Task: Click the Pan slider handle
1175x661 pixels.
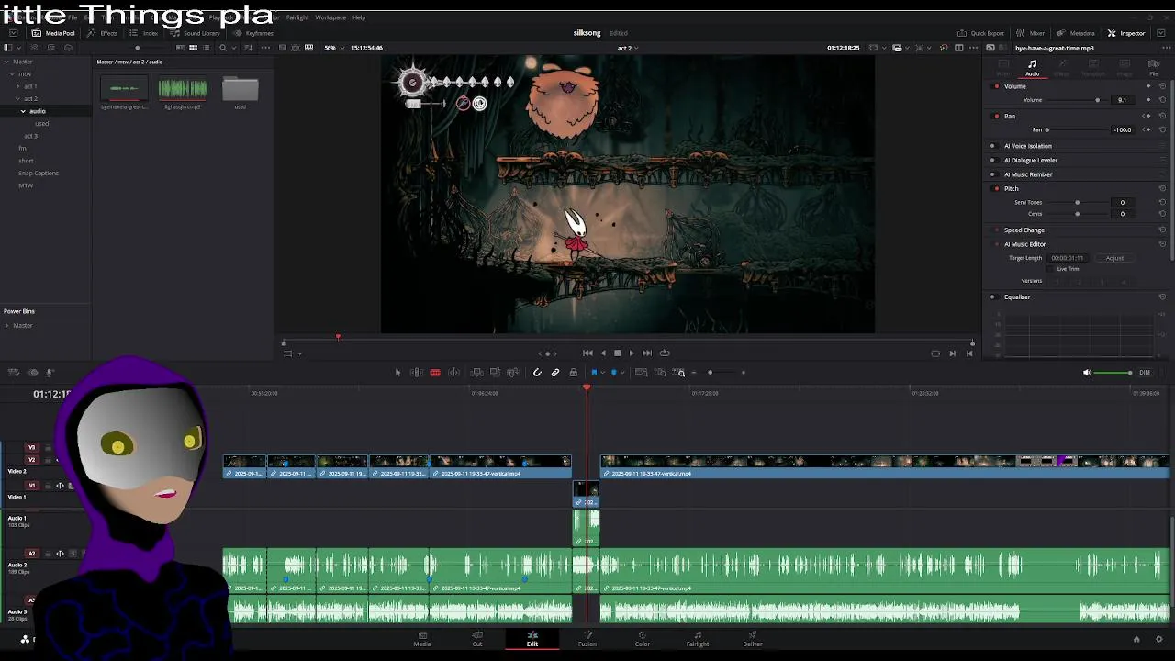Action: point(1047,130)
